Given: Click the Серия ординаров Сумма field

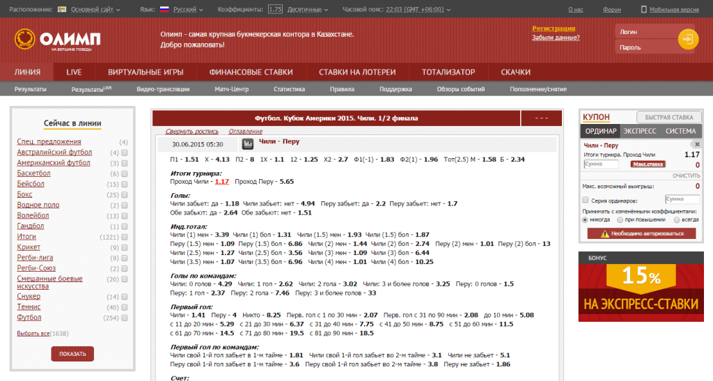Looking at the screenshot, I should pyautogui.click(x=682, y=199).
